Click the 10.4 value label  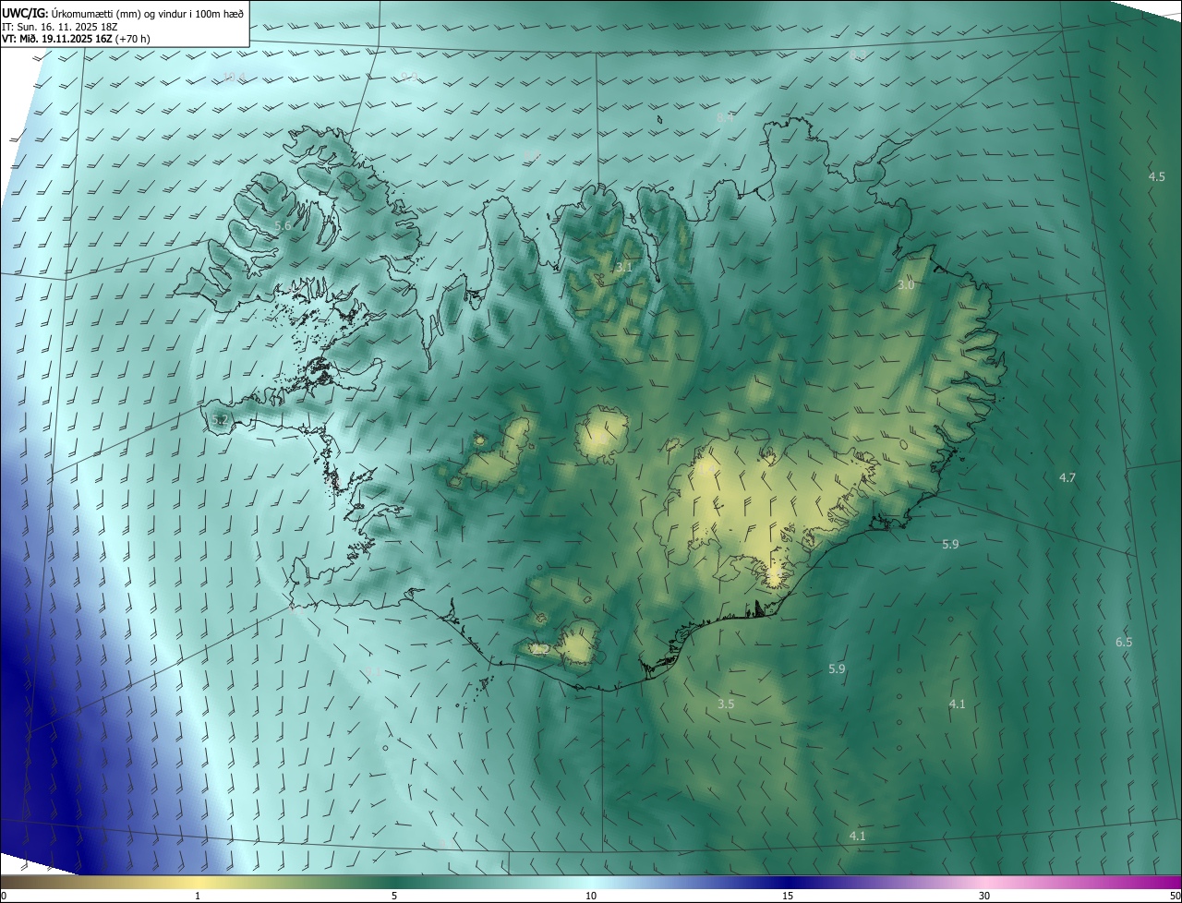point(234,78)
